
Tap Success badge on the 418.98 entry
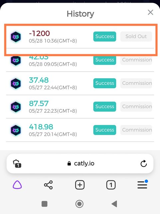[x=105, y=130]
